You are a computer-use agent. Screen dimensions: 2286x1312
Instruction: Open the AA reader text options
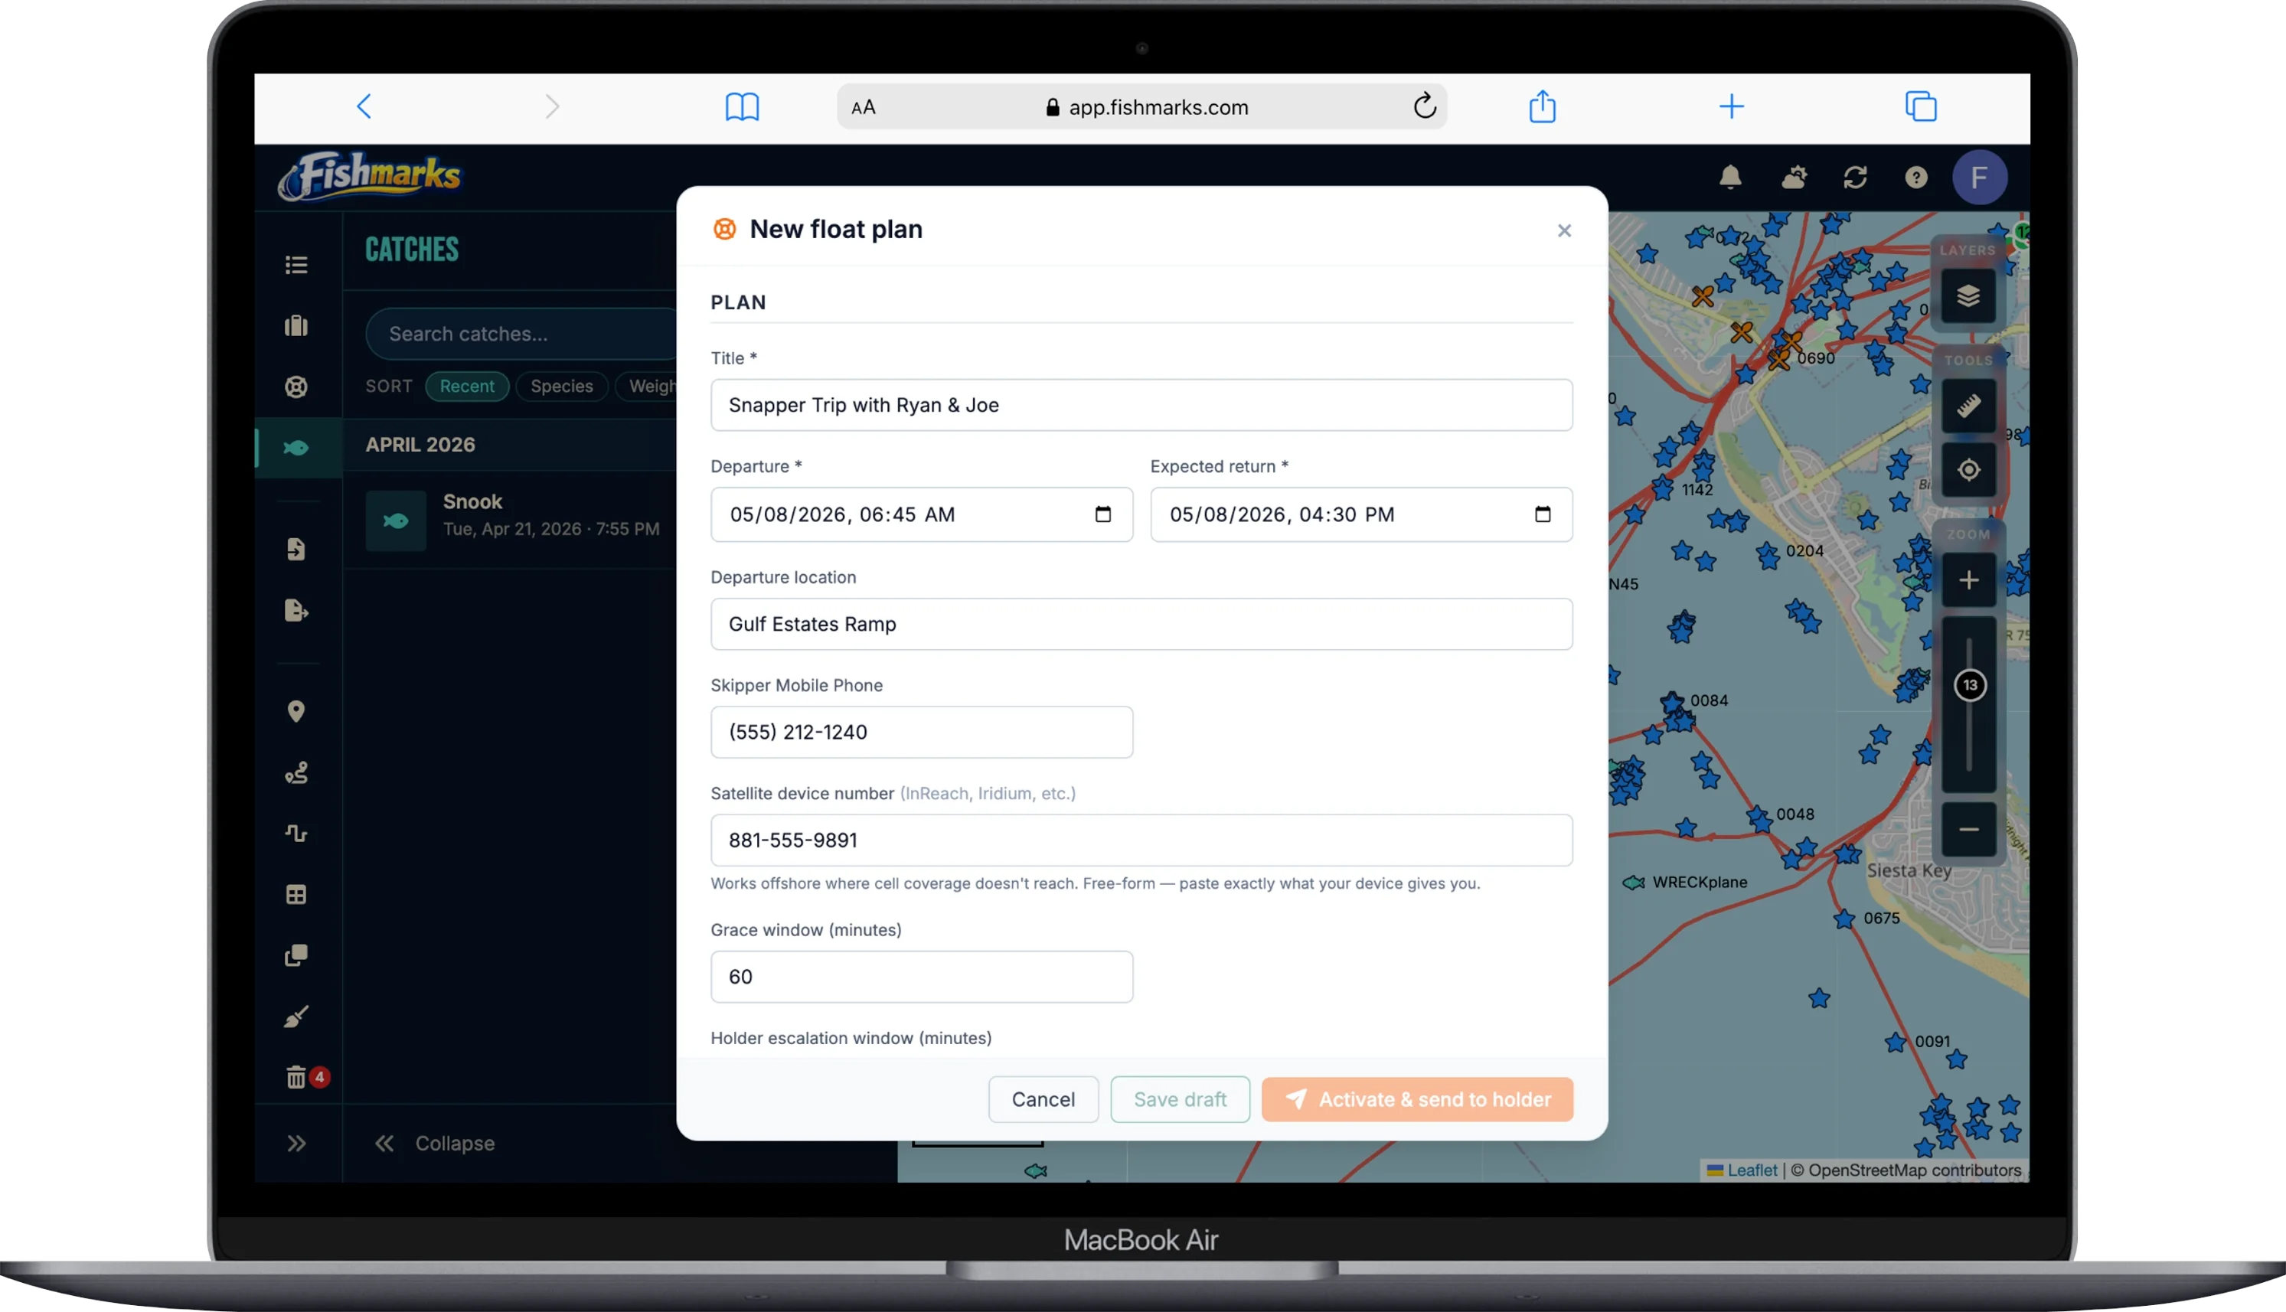(862, 107)
